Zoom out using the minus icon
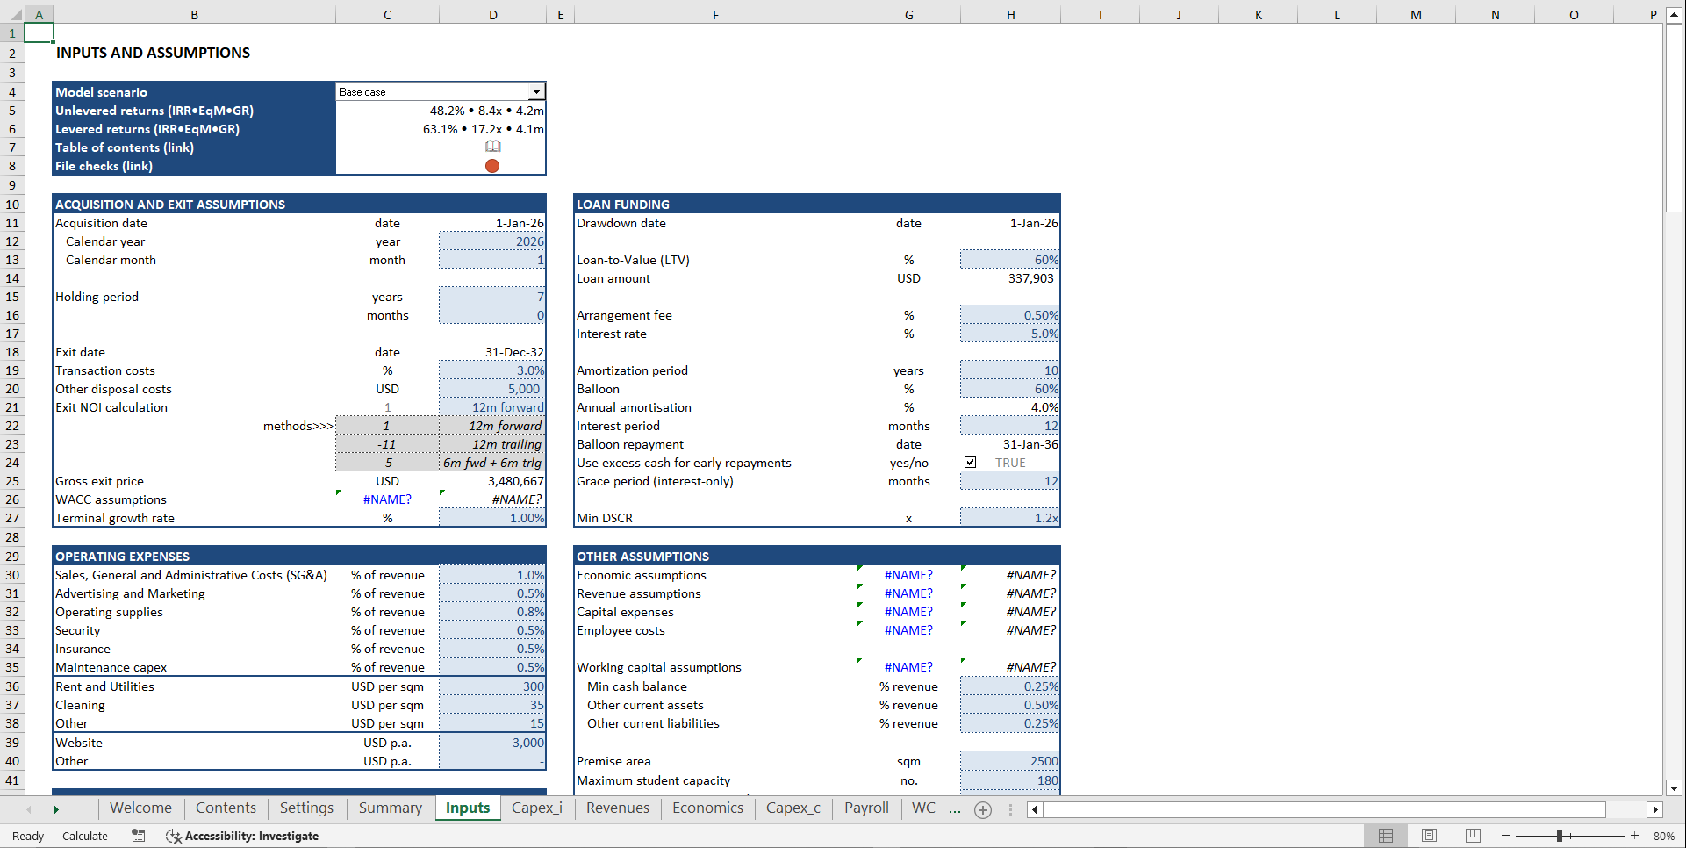The width and height of the screenshot is (1686, 848). pyautogui.click(x=1506, y=836)
